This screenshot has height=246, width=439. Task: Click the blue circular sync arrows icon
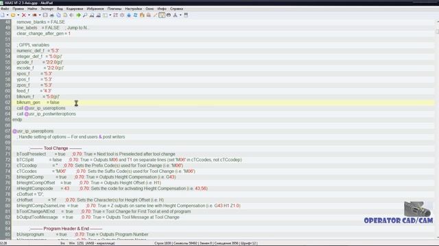135,15
